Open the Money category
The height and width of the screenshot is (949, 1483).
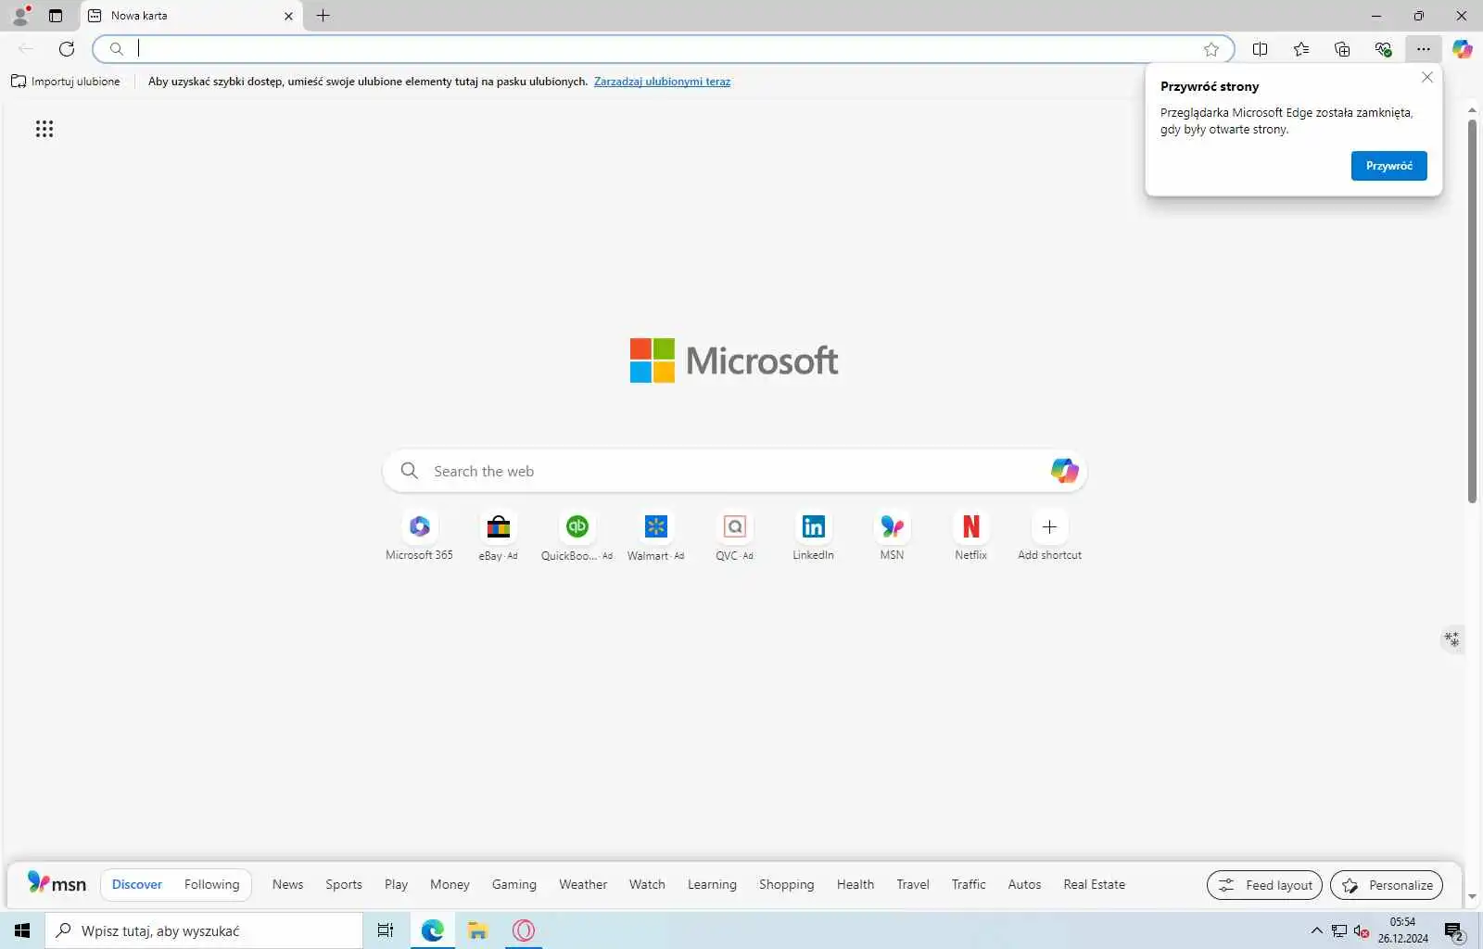pos(450,884)
